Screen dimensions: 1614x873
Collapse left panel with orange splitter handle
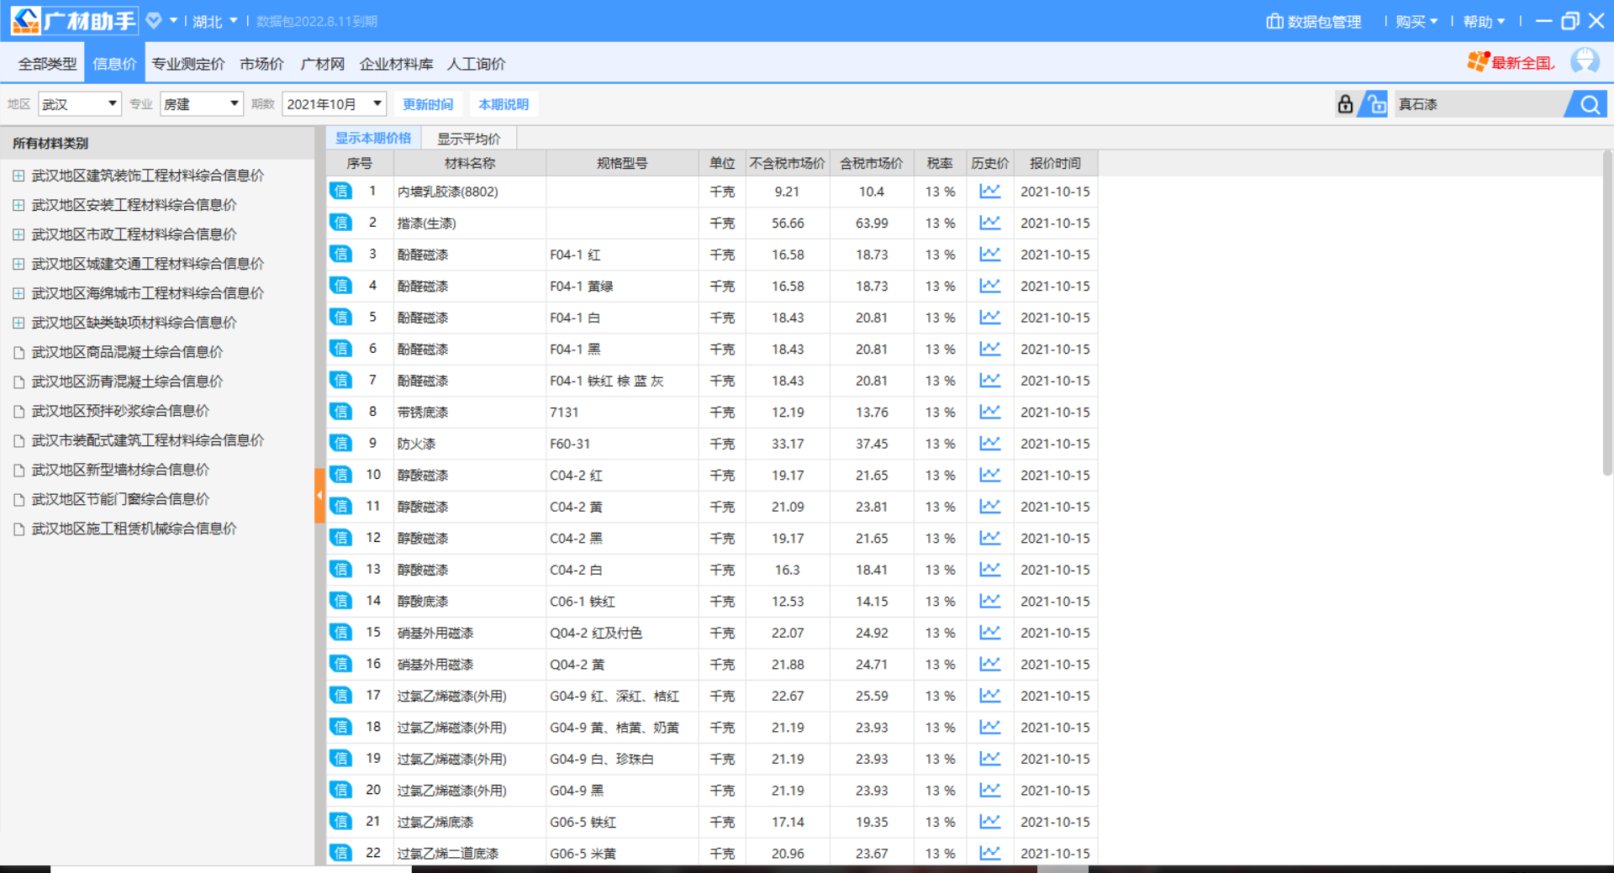tap(319, 496)
